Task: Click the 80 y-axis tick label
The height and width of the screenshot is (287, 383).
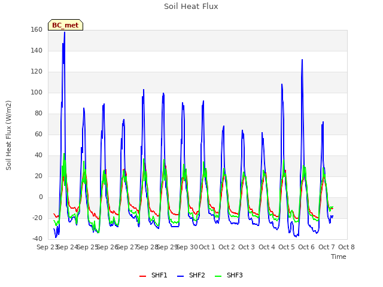Action: [x=38, y=113]
